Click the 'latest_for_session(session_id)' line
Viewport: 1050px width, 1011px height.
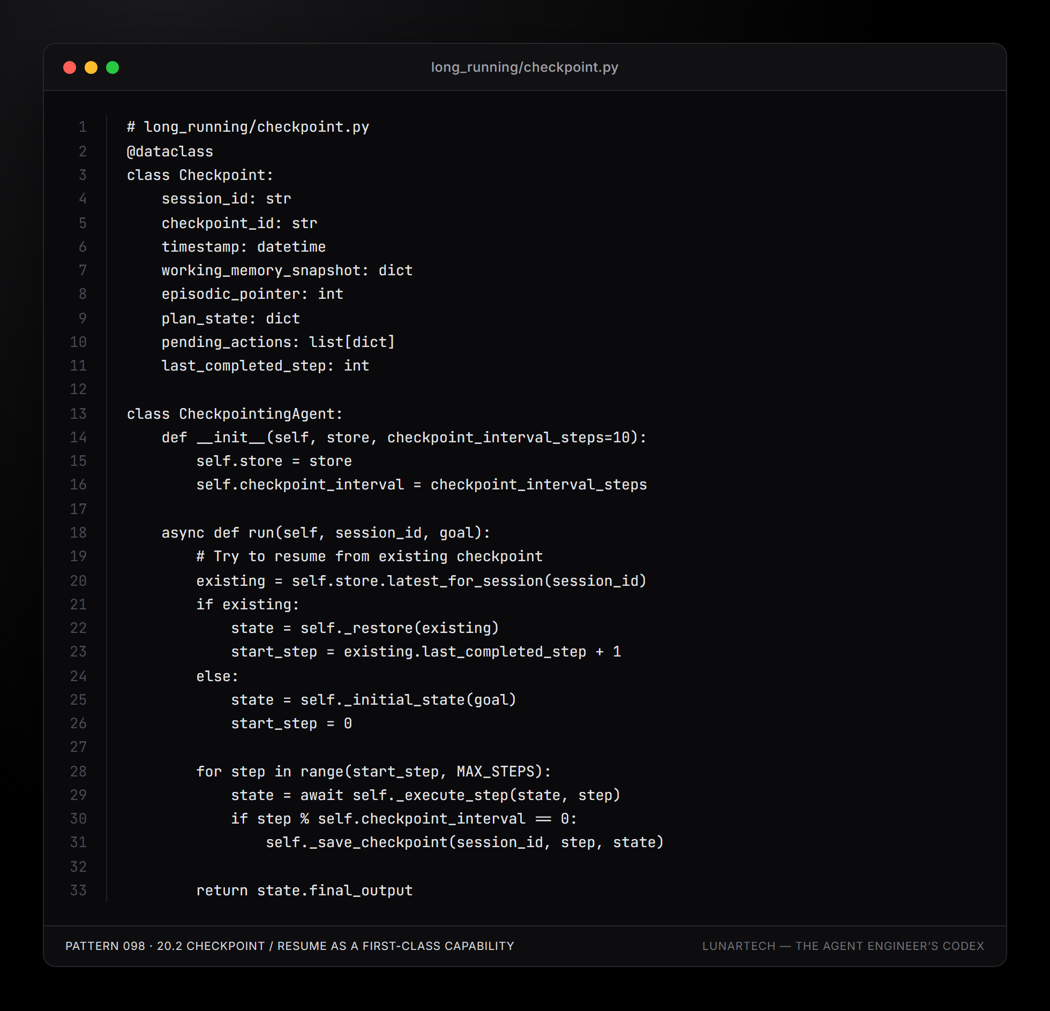[422, 581]
